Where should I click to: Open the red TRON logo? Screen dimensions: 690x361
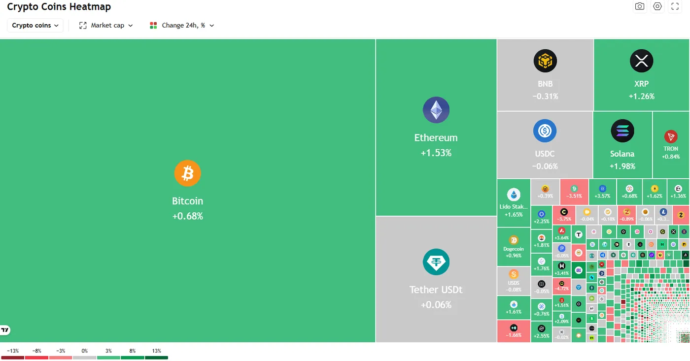(x=671, y=136)
